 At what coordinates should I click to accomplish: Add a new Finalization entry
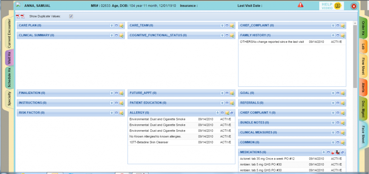[121, 93]
